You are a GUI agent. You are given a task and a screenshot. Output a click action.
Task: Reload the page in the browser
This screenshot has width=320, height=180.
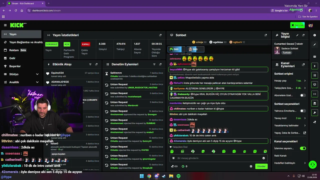pos(16,10)
